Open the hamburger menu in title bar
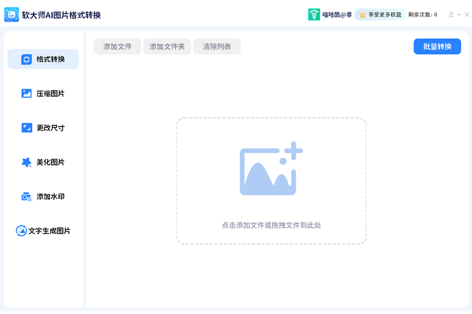Viewport: 472px width, 314px height. (x=451, y=15)
